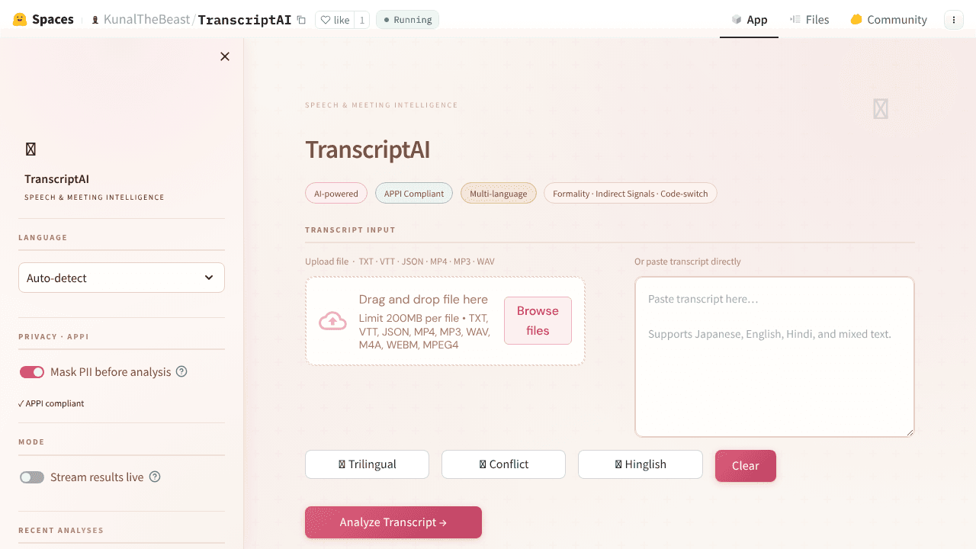Open the TranscriptAI space name link

pos(245,20)
